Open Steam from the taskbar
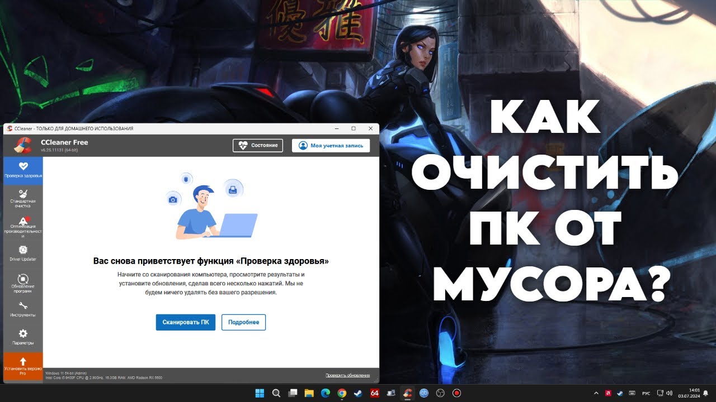The width and height of the screenshot is (716, 402). (358, 393)
